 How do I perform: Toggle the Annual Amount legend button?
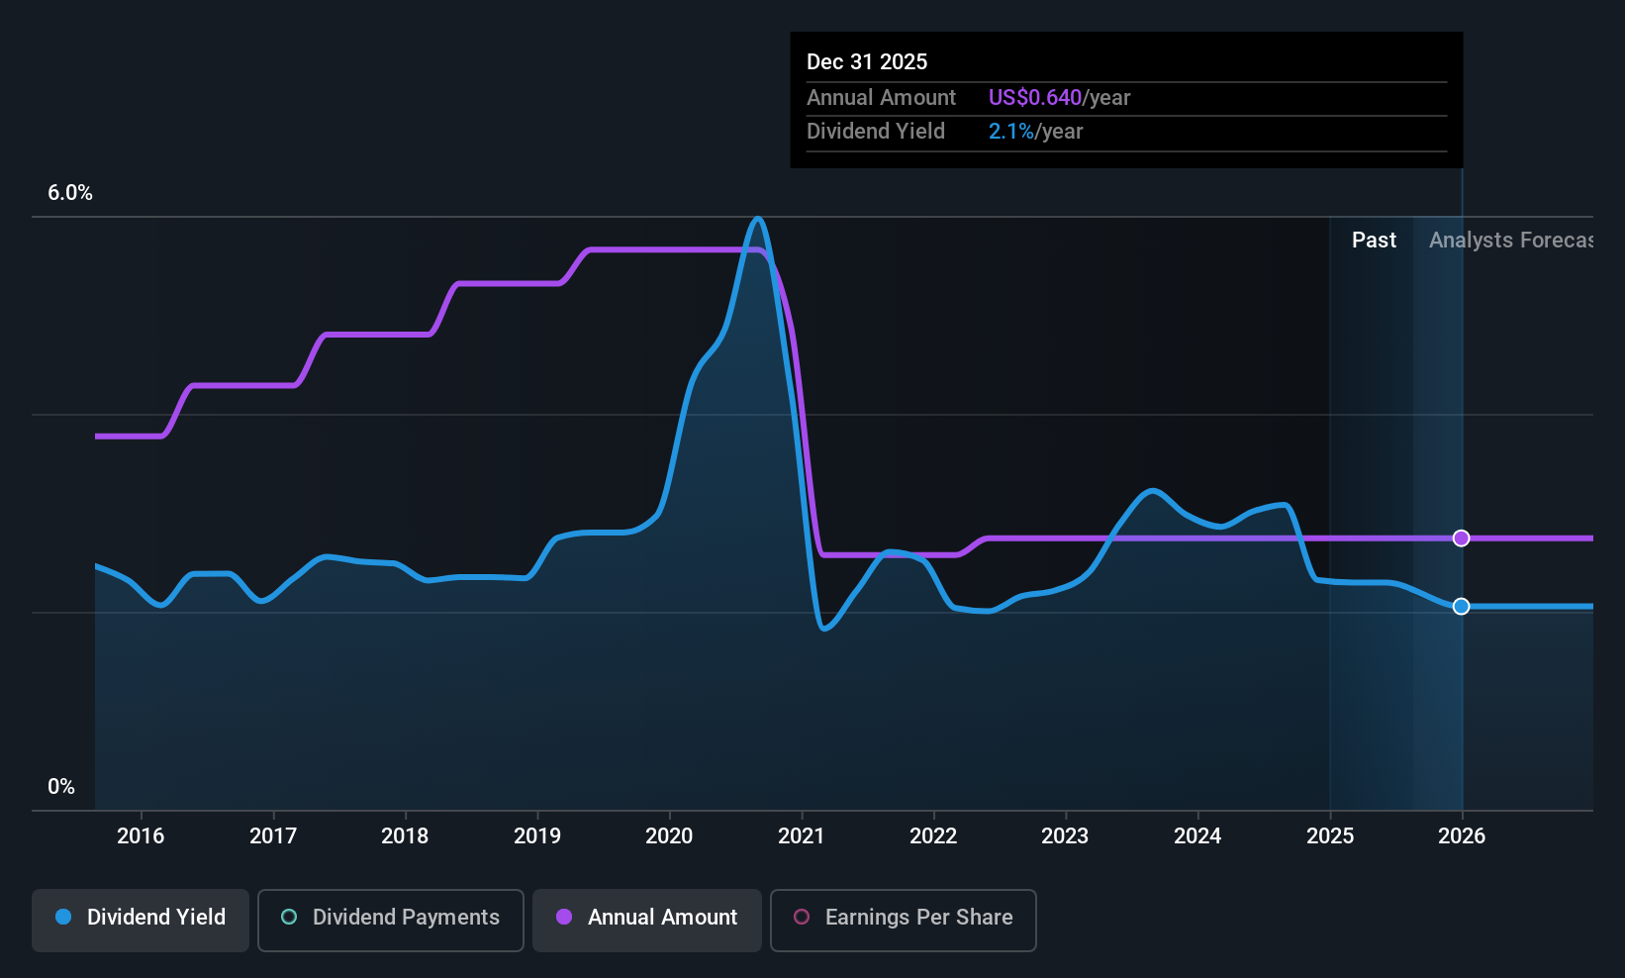point(647,920)
